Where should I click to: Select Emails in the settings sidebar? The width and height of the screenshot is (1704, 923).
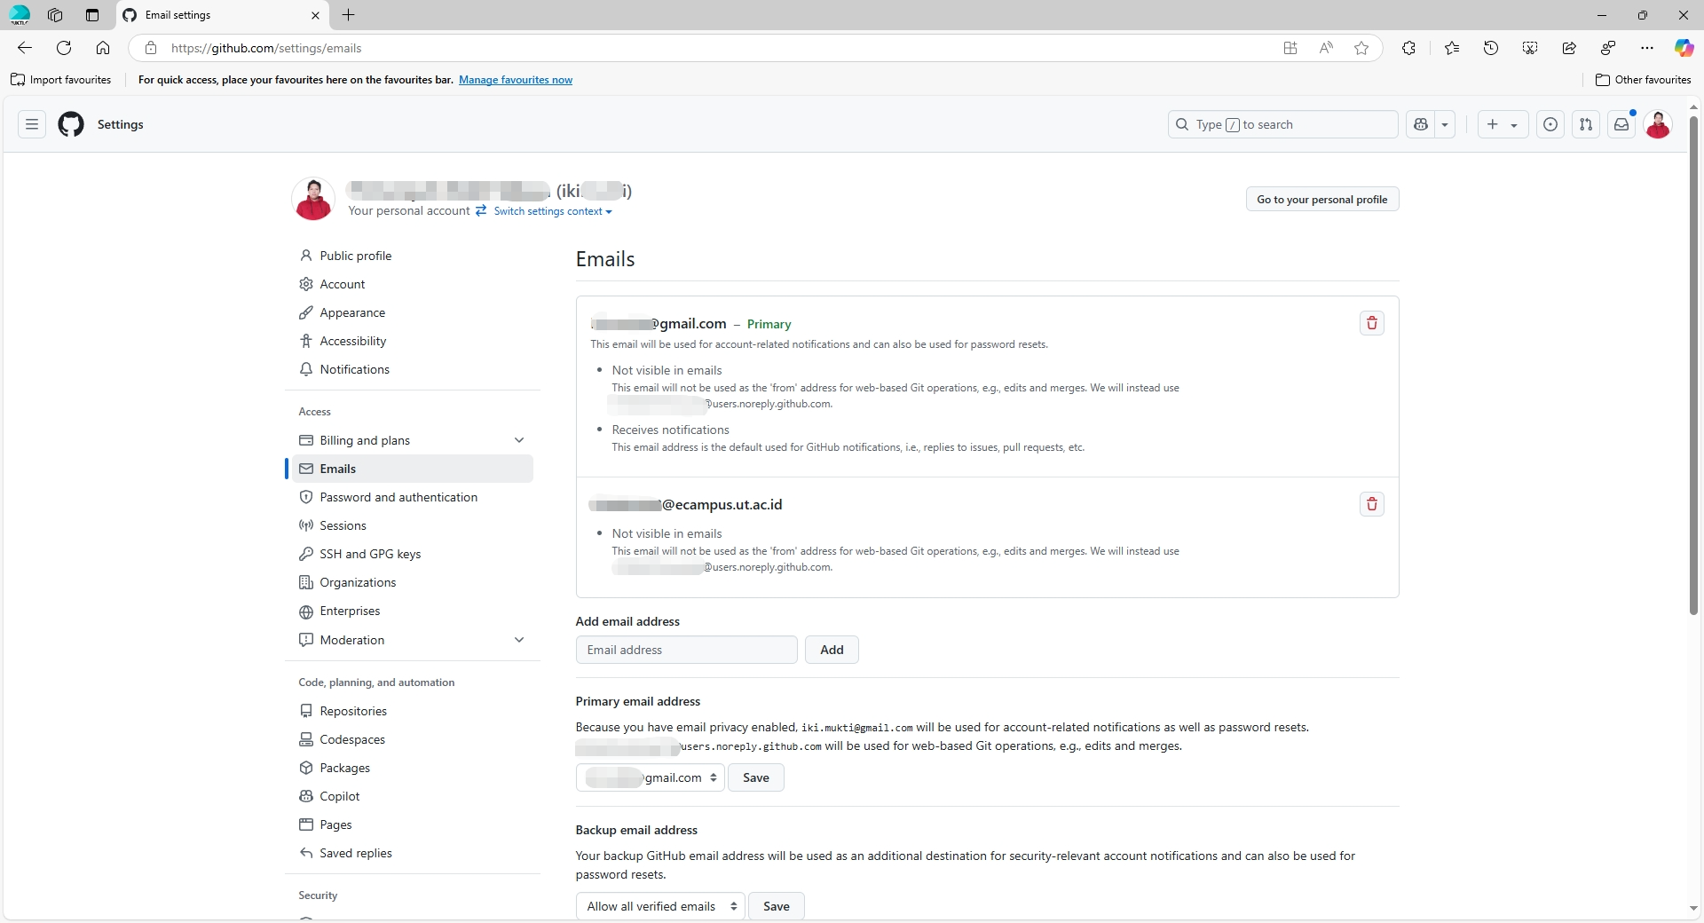tap(339, 469)
